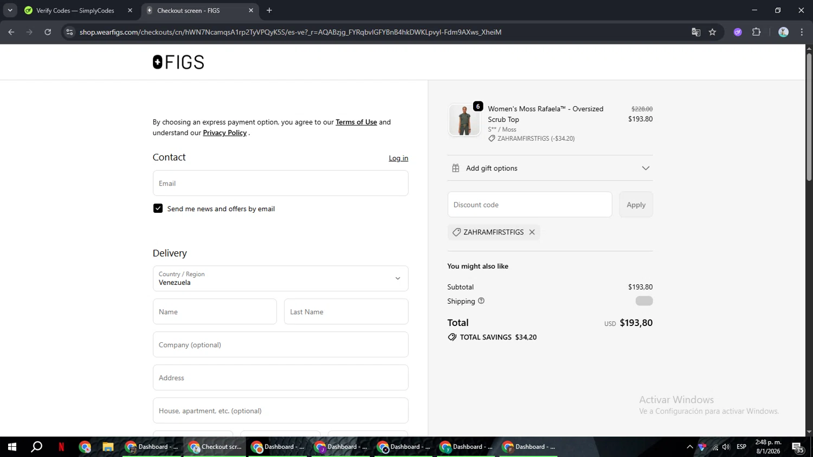This screenshot has width=813, height=457.
Task: Click the Contact section heading
Action: click(169, 157)
